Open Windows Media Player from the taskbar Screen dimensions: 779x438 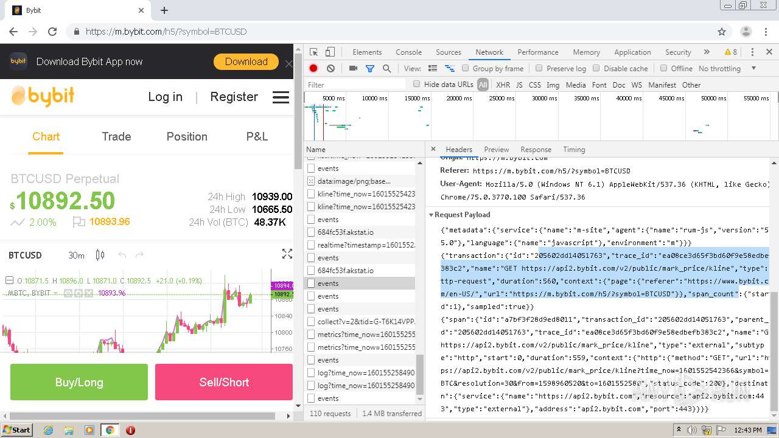pos(89,430)
